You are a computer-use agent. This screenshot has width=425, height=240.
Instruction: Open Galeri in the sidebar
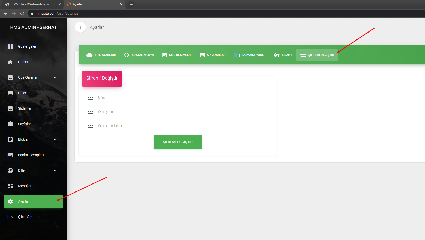[x=33, y=93]
